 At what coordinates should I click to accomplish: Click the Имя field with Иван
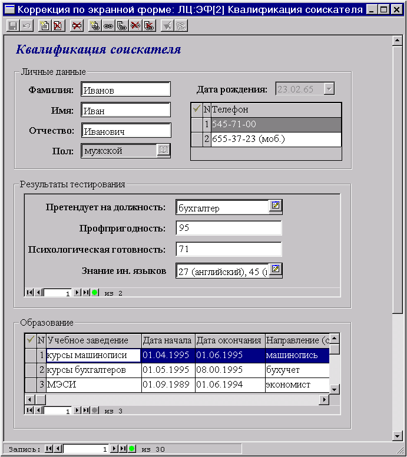pos(126,110)
